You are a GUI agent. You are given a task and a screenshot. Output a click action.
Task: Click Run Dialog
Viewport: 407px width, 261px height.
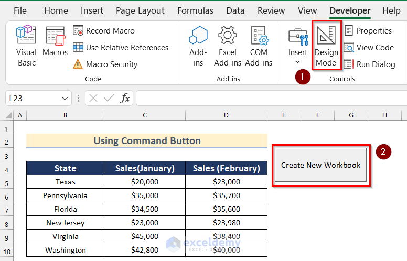[370, 64]
